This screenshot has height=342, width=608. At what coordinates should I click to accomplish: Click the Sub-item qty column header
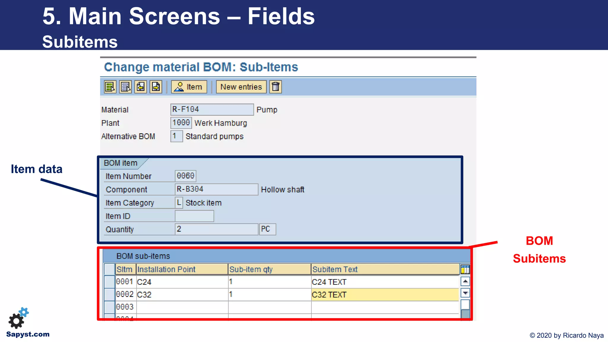pyautogui.click(x=270, y=269)
